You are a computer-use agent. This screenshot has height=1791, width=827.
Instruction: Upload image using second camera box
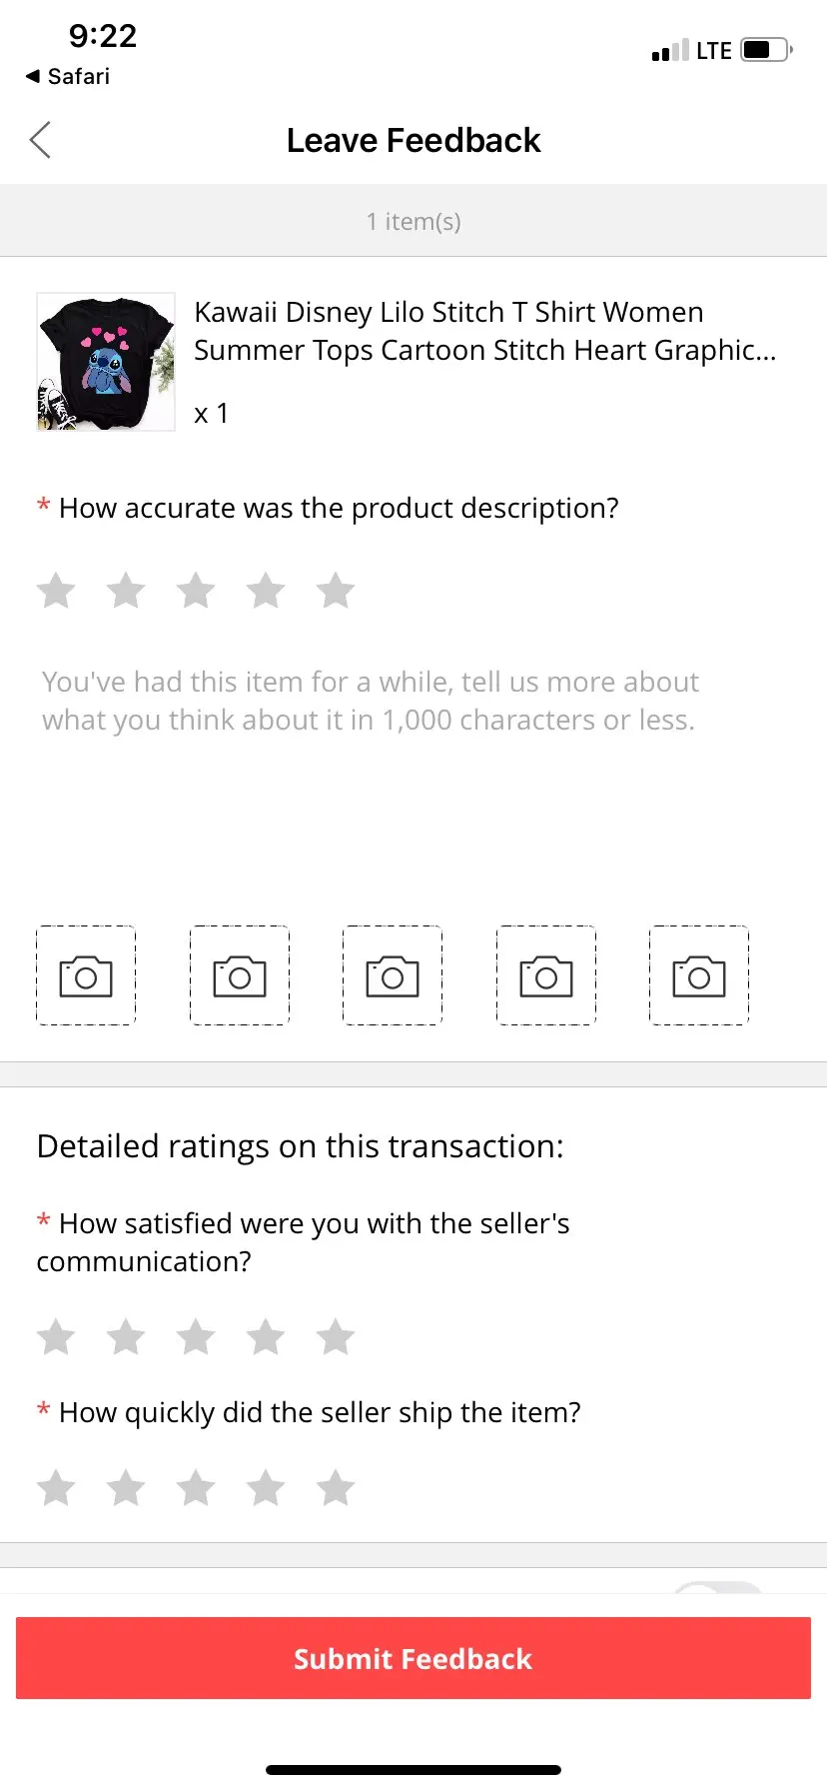pos(240,976)
